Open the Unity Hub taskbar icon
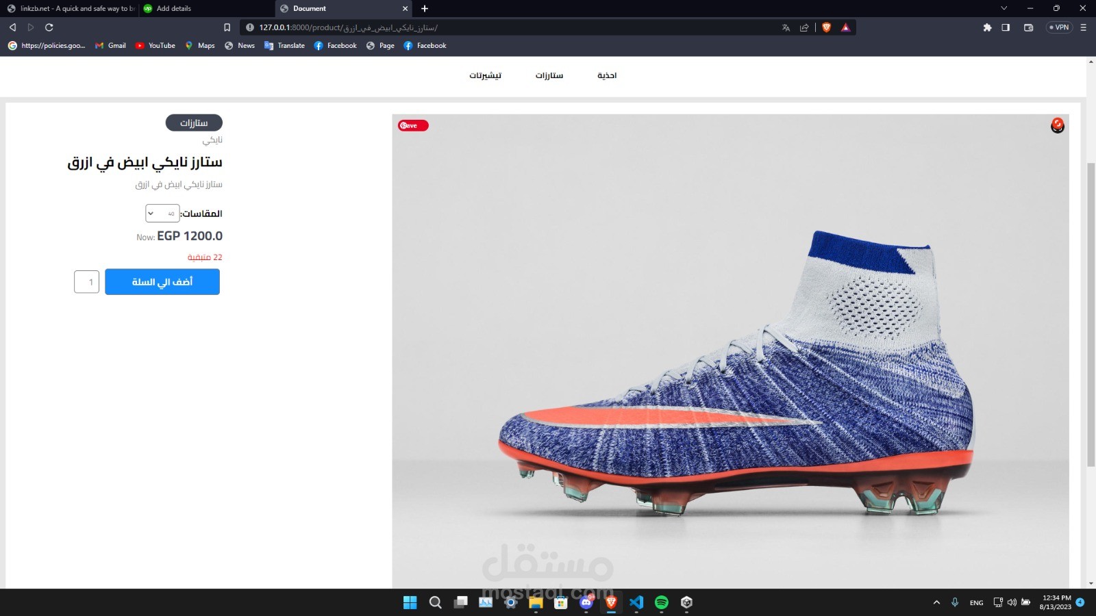This screenshot has height=616, width=1096. pos(686,602)
